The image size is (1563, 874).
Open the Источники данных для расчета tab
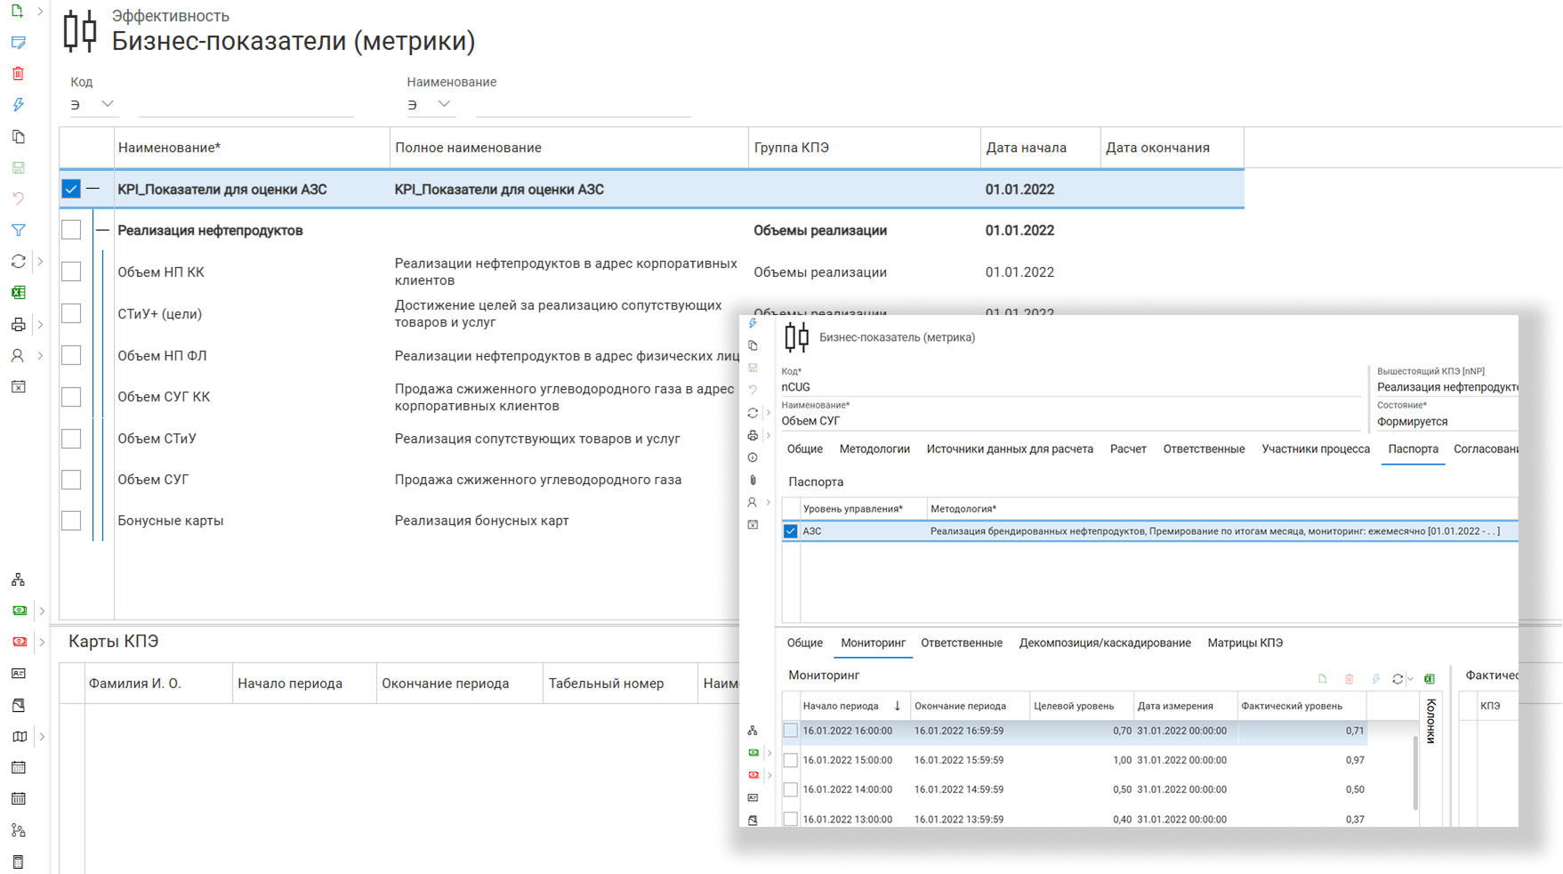(1010, 449)
